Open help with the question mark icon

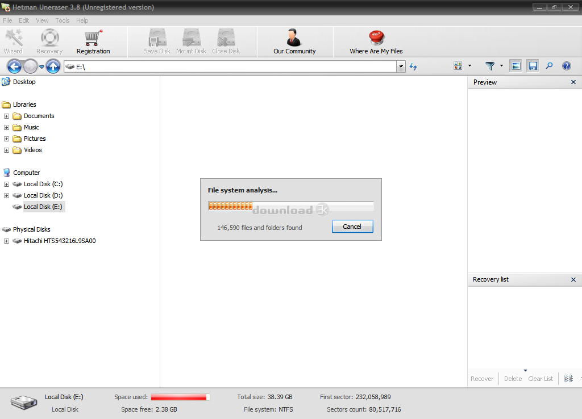coord(567,66)
